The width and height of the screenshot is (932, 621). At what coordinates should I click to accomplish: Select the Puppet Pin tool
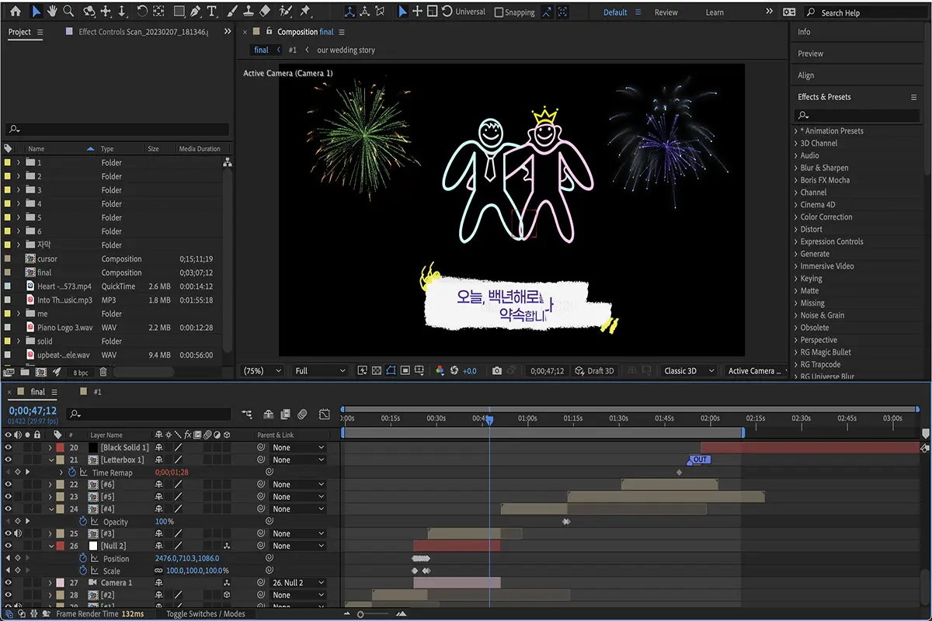click(304, 12)
